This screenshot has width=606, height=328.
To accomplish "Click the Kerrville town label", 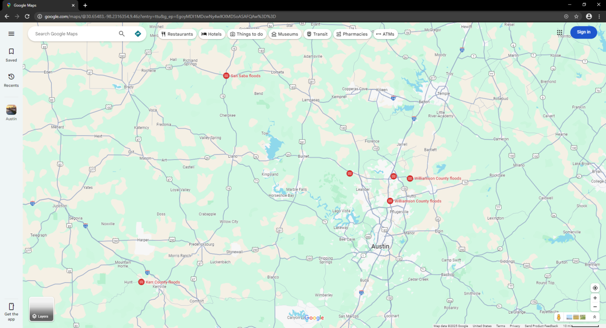I will tap(159, 287).
